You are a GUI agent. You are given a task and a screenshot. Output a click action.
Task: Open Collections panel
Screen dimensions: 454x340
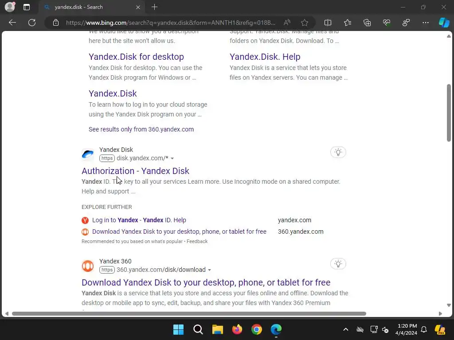click(x=367, y=23)
